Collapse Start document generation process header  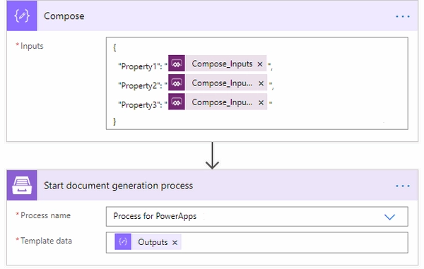[x=212, y=185]
